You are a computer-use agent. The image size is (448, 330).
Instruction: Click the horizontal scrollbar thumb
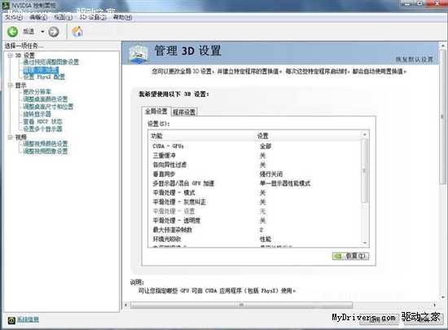tap(241, 306)
